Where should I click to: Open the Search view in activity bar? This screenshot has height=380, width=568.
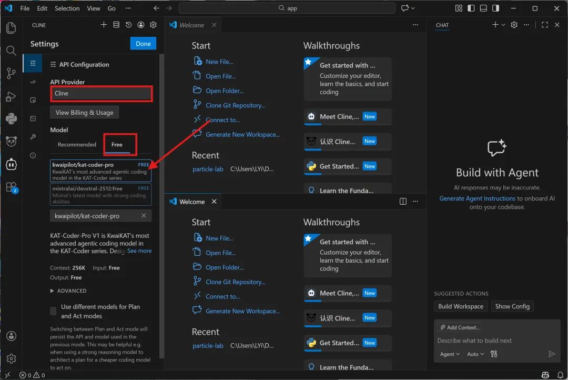tap(11, 51)
